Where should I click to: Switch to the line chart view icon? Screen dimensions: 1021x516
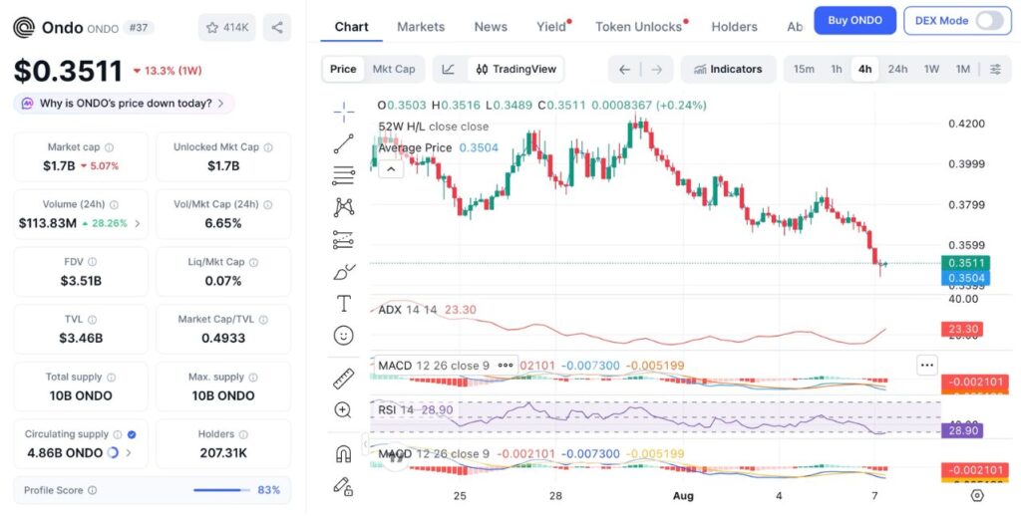tap(448, 69)
